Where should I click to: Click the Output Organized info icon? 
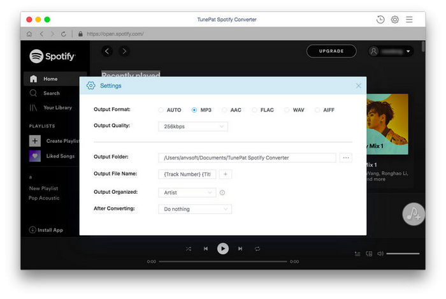[x=222, y=193]
